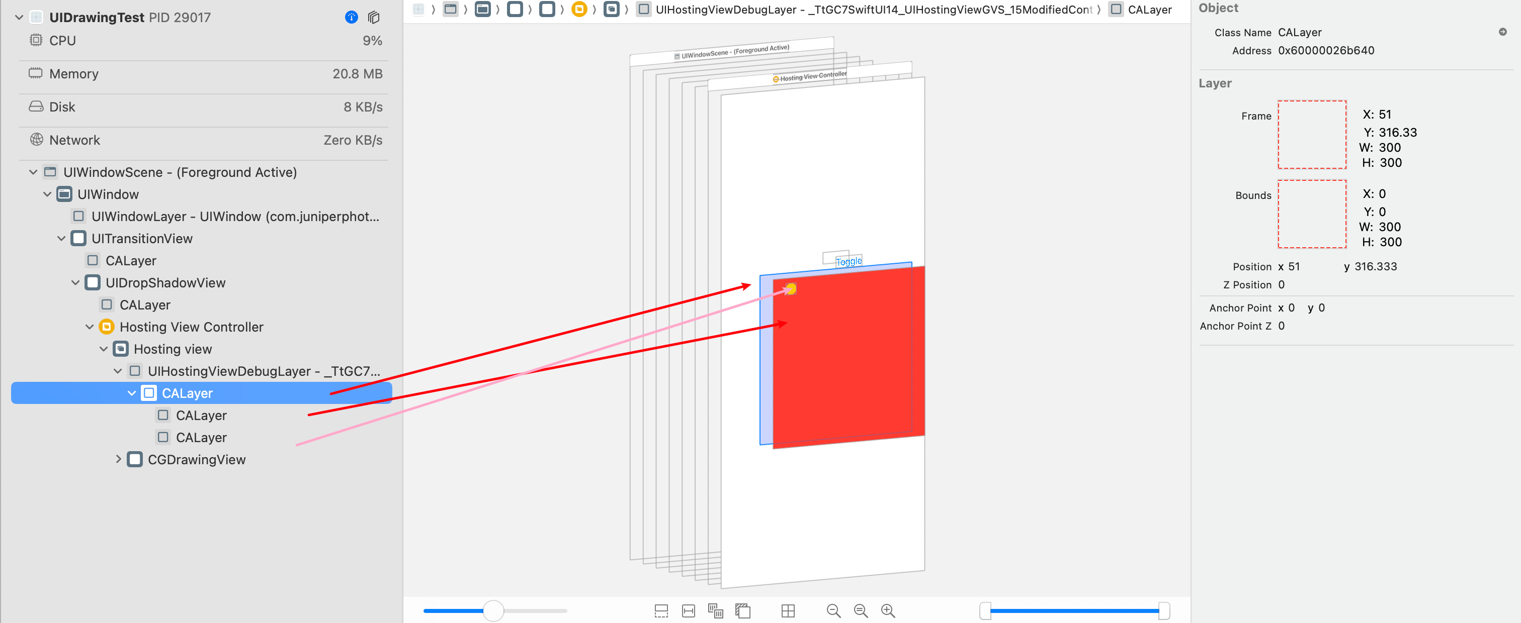Collapse the UIDrawingTest process tree
This screenshot has width=1521, height=623.
pyautogui.click(x=19, y=17)
